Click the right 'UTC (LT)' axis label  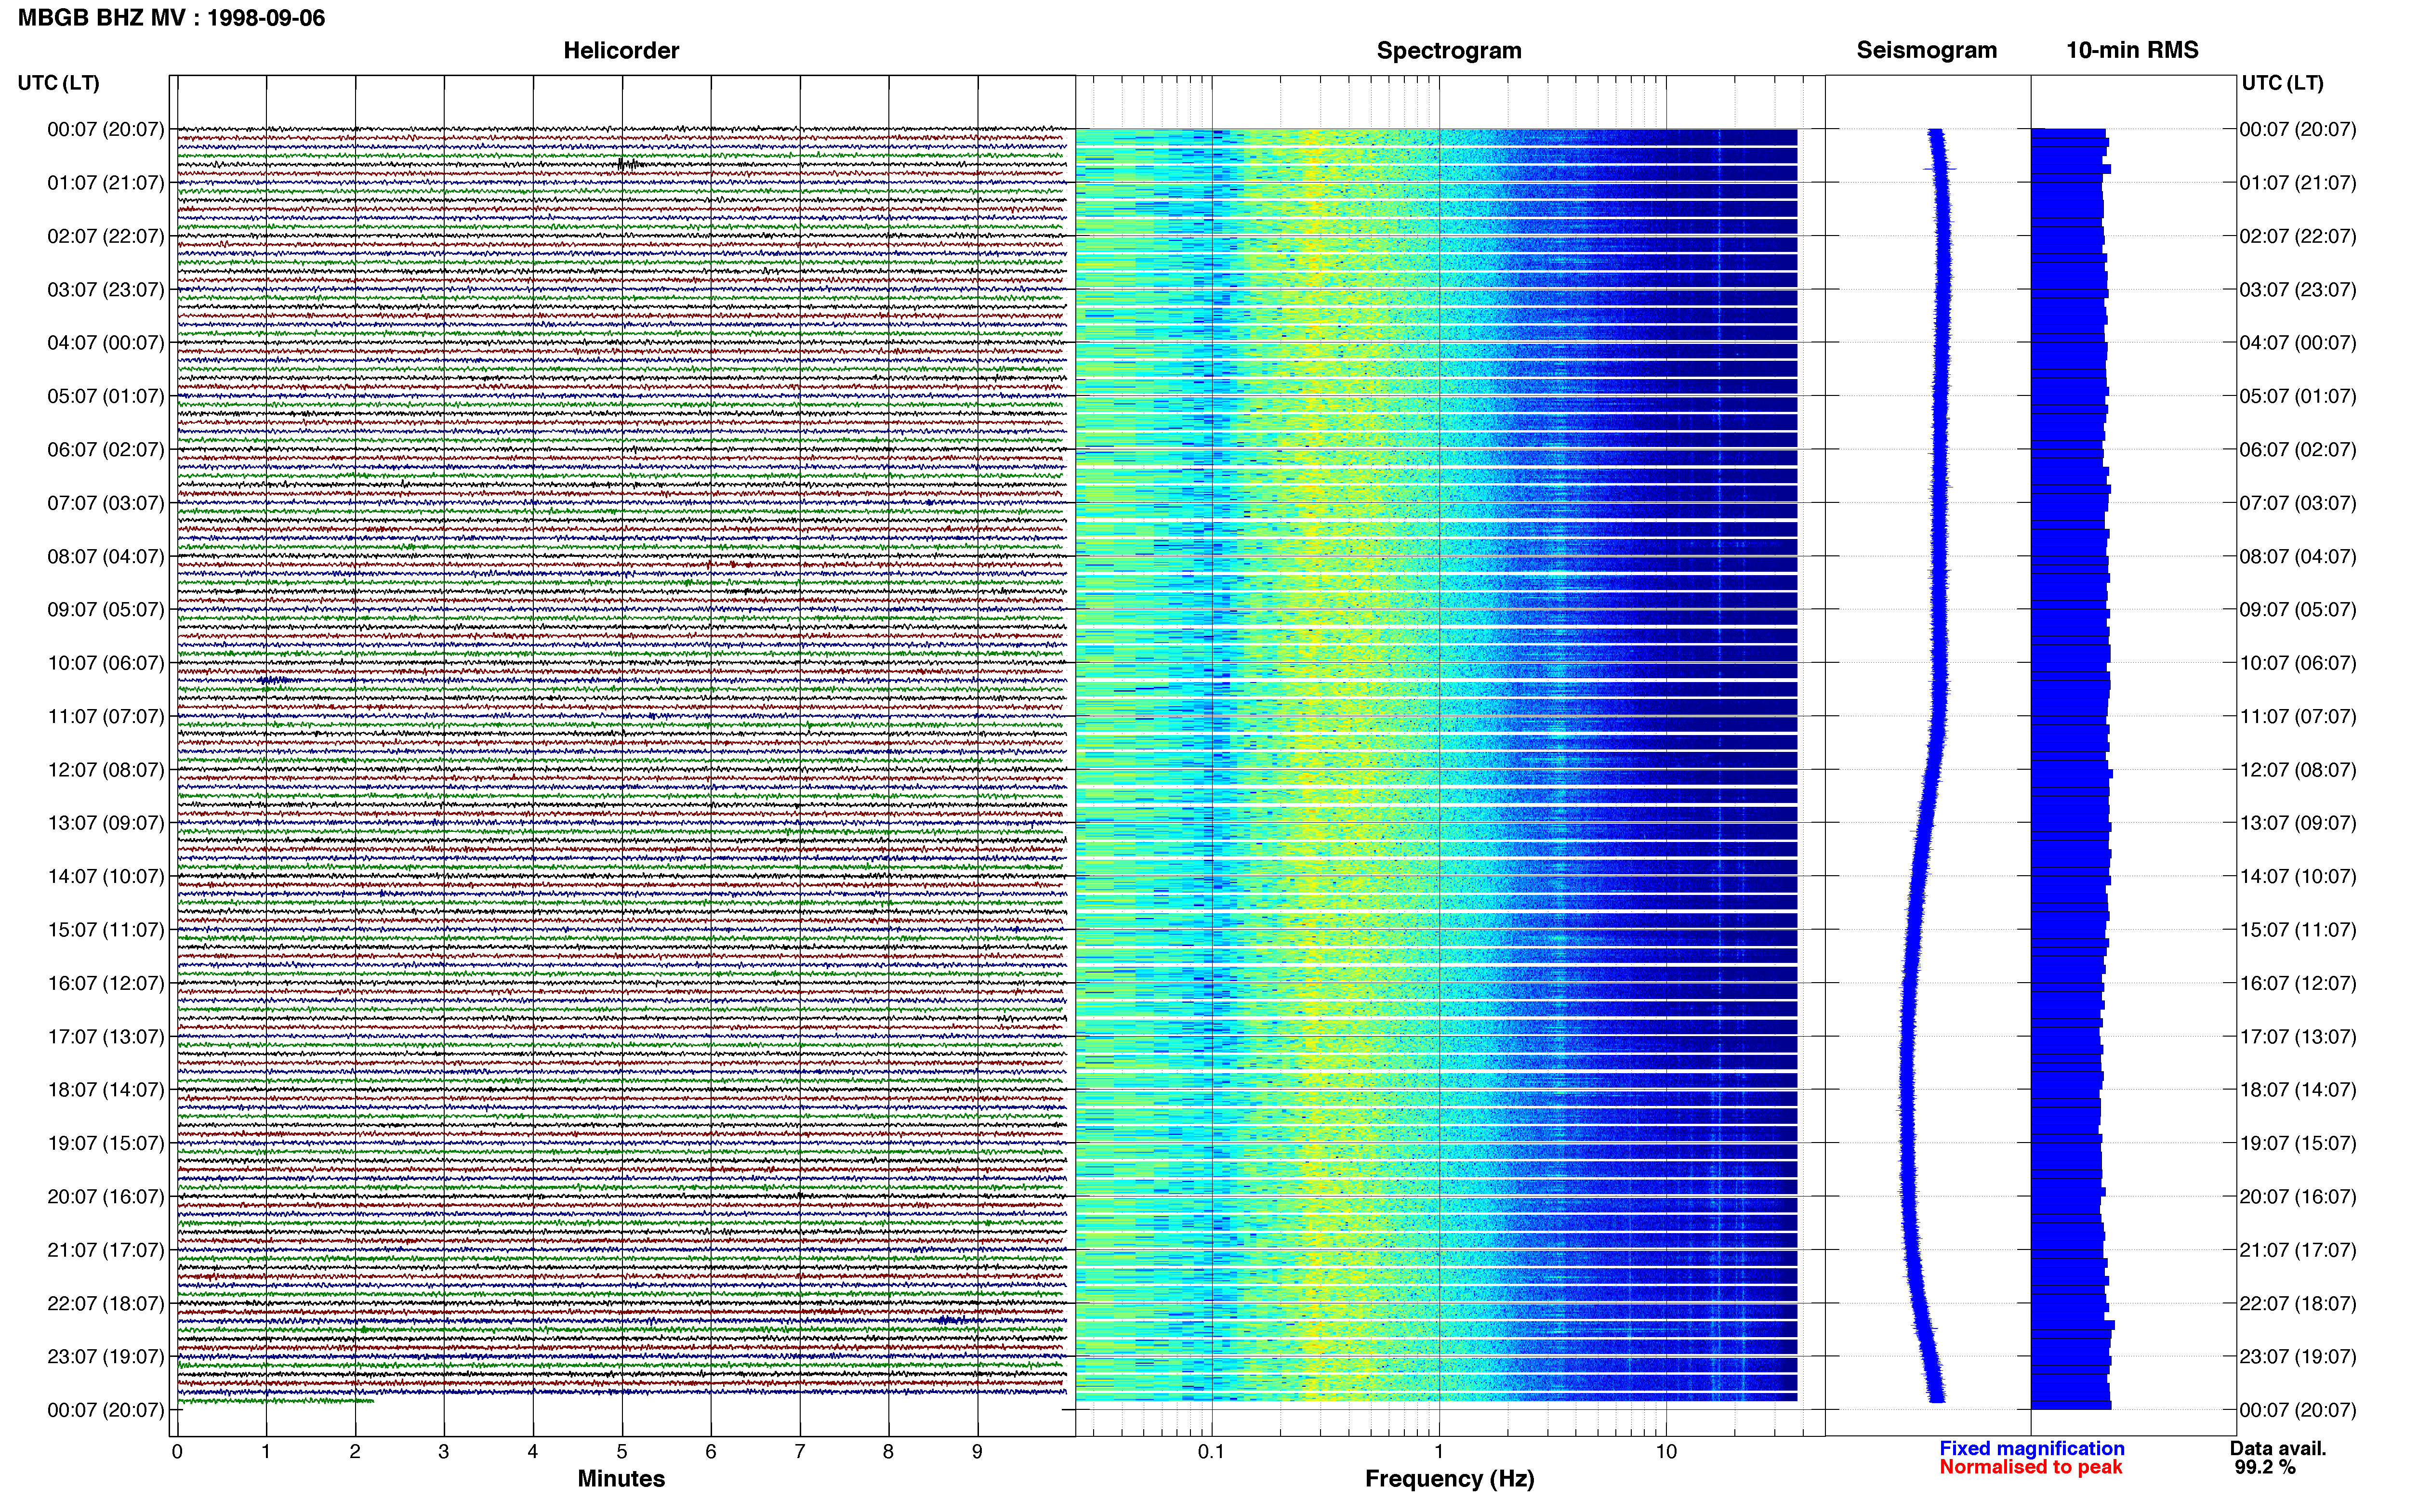pyautogui.click(x=2282, y=83)
